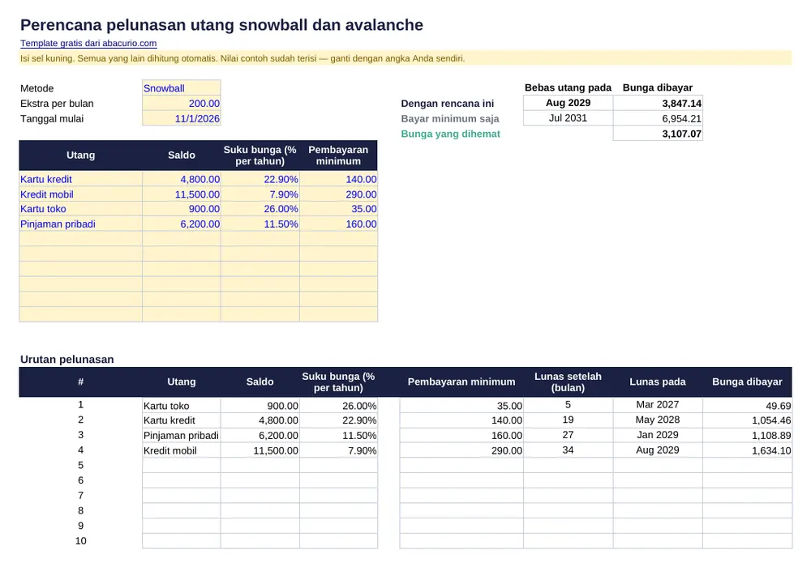Click the payoff months value 19
Image resolution: width=811 pixels, height=567 pixels.
pyautogui.click(x=568, y=420)
